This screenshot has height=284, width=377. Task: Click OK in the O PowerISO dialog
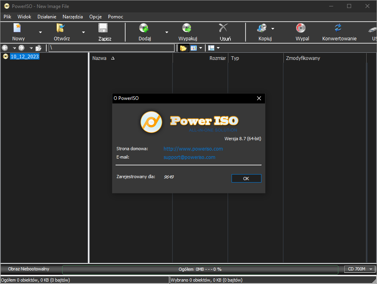pos(246,179)
